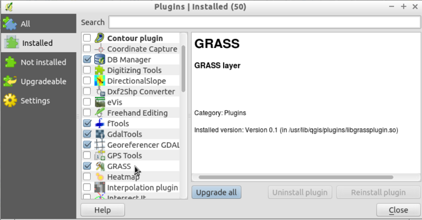This screenshot has height=220, width=422.
Task: Click the GPS Tools icon
Action: point(100,156)
